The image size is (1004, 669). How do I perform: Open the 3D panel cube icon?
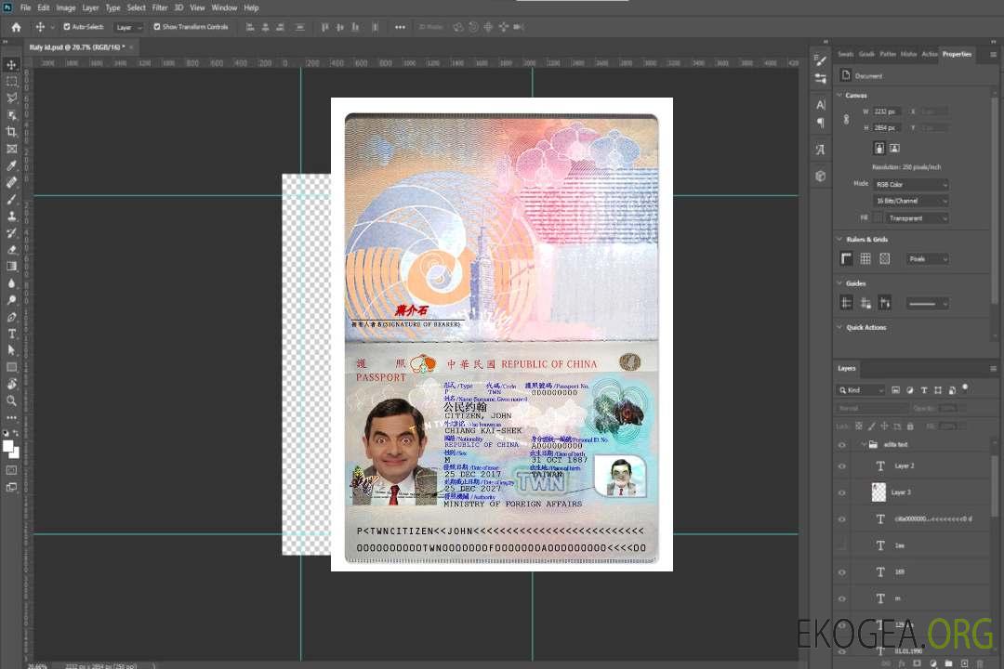tap(821, 176)
